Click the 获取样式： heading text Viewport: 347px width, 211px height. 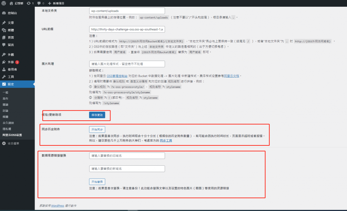[97, 71]
